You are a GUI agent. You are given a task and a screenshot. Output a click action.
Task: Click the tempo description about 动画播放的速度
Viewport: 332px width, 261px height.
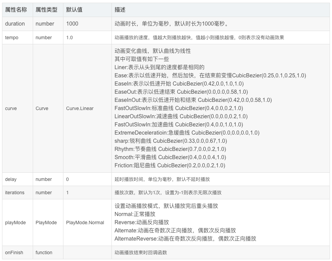199,38
